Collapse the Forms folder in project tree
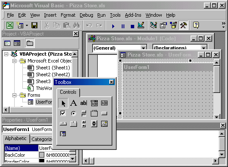Screen dimensions: 228x167 [14, 95]
